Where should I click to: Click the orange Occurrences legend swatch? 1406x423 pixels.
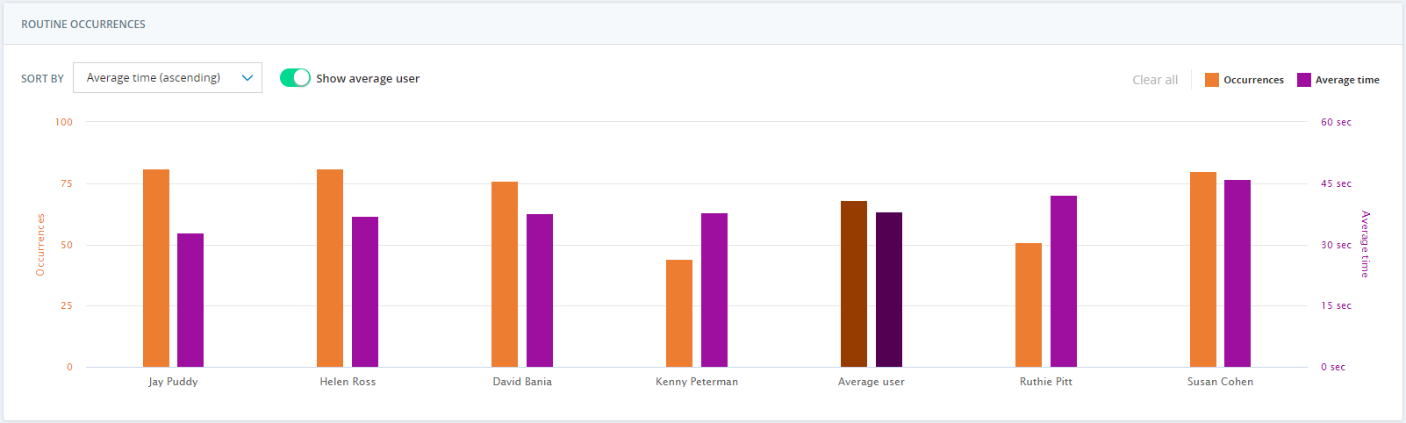pos(1212,80)
